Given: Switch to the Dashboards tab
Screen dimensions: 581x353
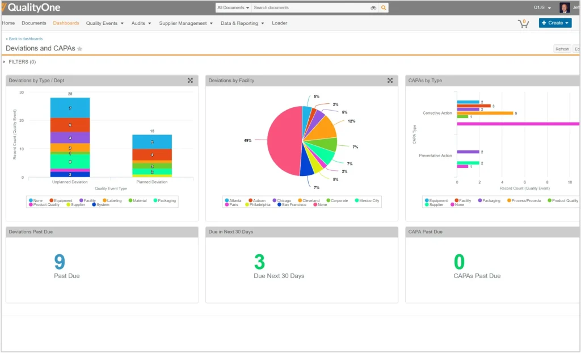Looking at the screenshot, I should pyautogui.click(x=66, y=23).
